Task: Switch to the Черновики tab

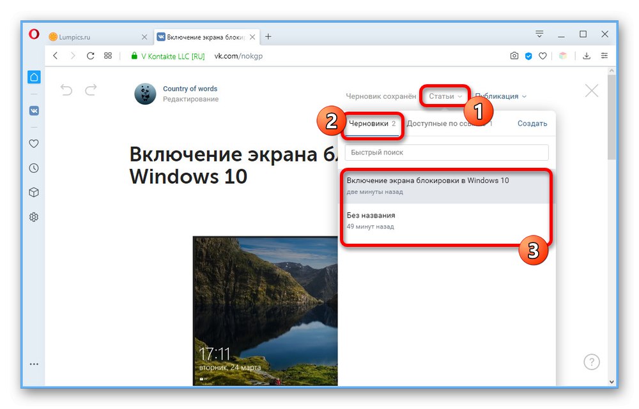Action: coord(373,124)
